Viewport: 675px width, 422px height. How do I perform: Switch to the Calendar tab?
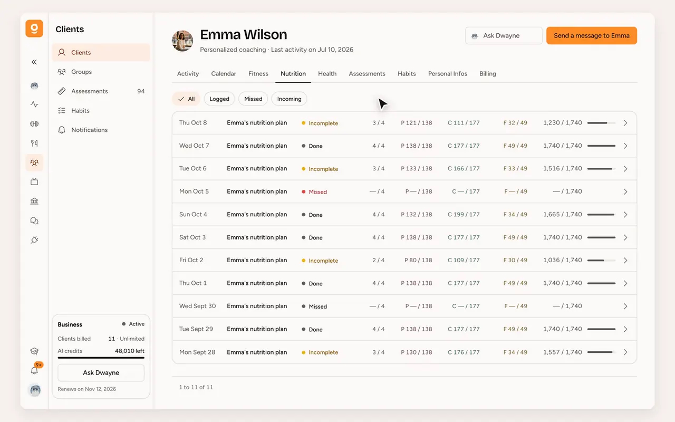224,74
